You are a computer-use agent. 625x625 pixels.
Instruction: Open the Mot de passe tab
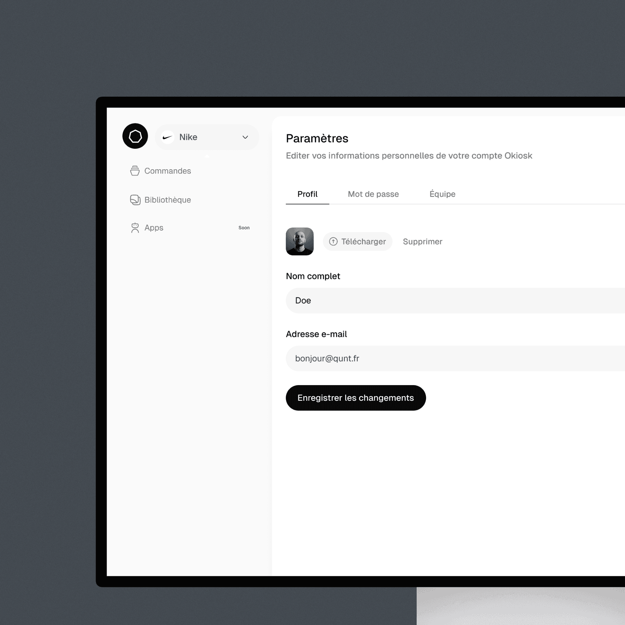coord(373,194)
